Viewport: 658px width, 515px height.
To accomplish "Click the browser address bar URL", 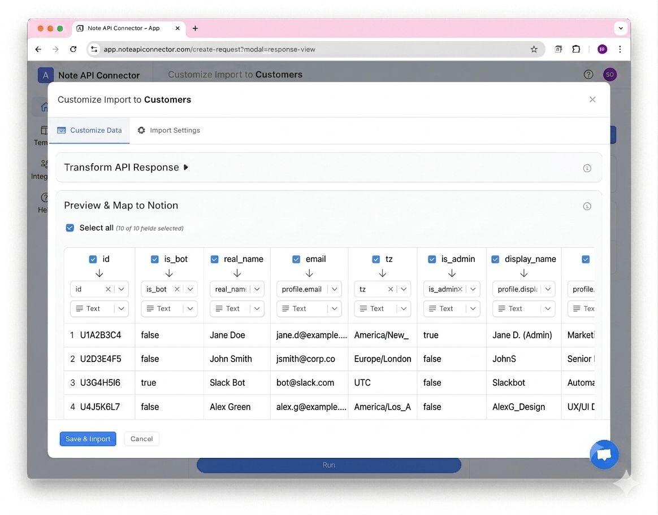I will click(209, 50).
